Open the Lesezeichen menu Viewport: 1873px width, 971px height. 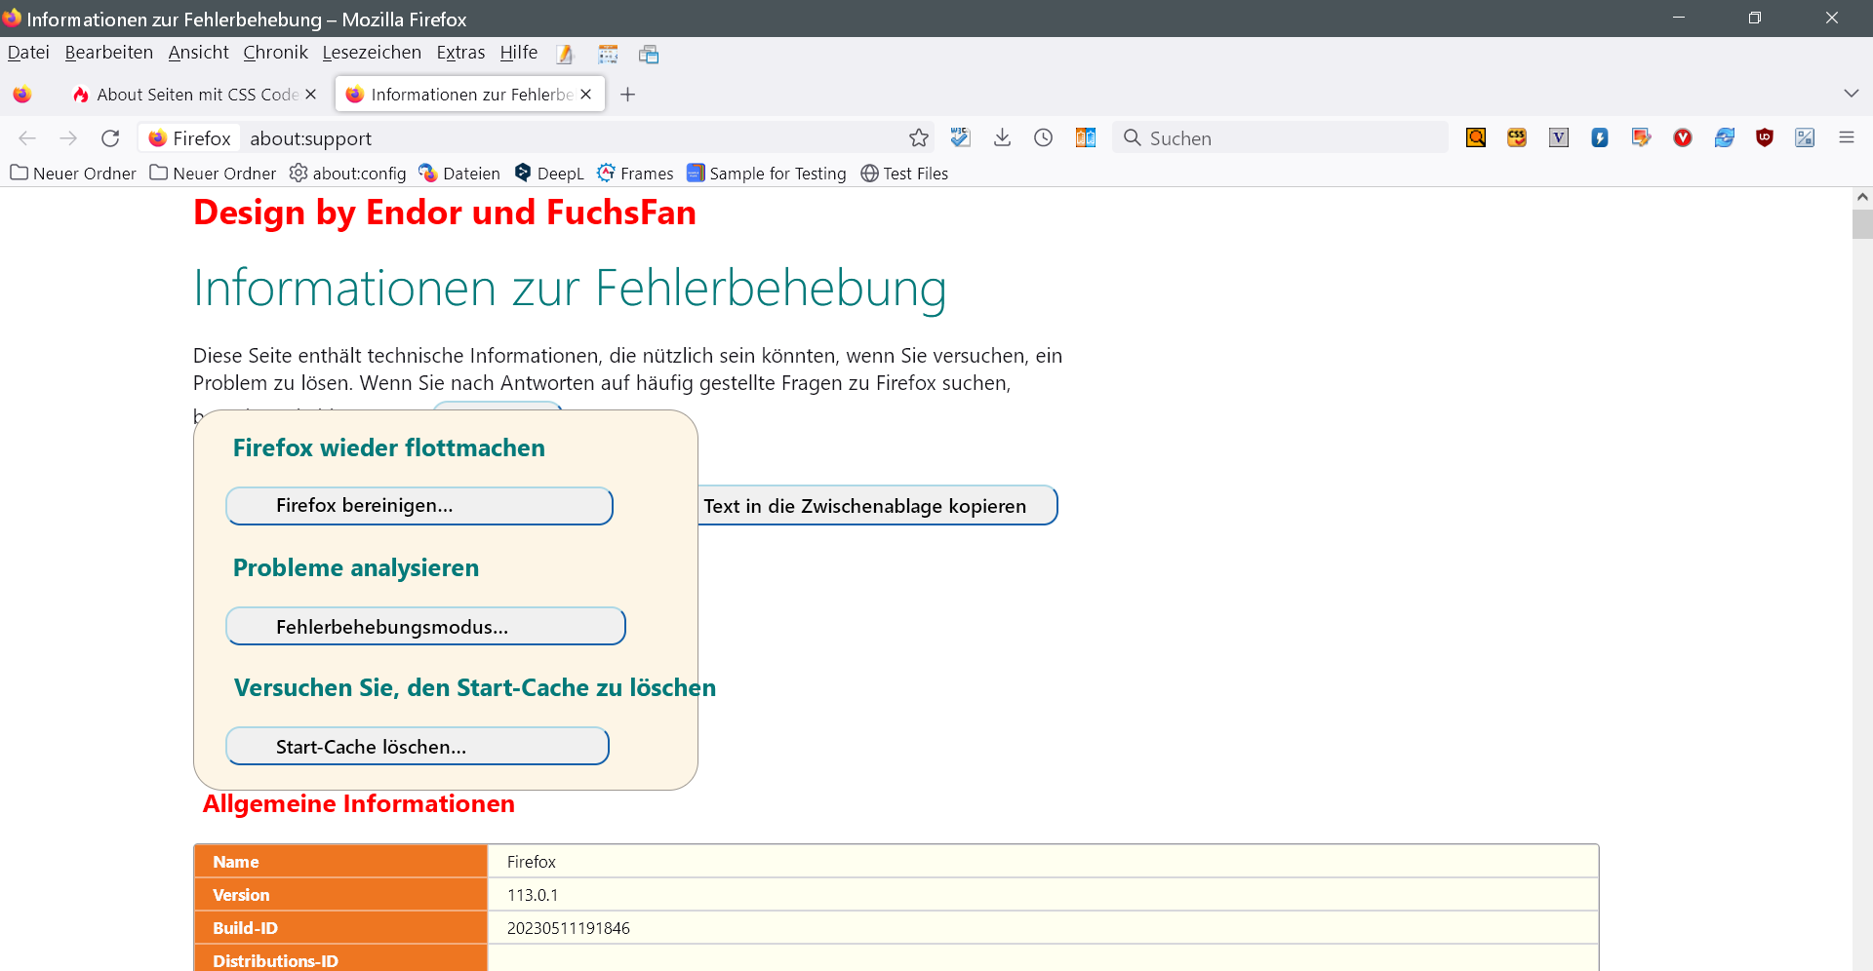point(372,53)
